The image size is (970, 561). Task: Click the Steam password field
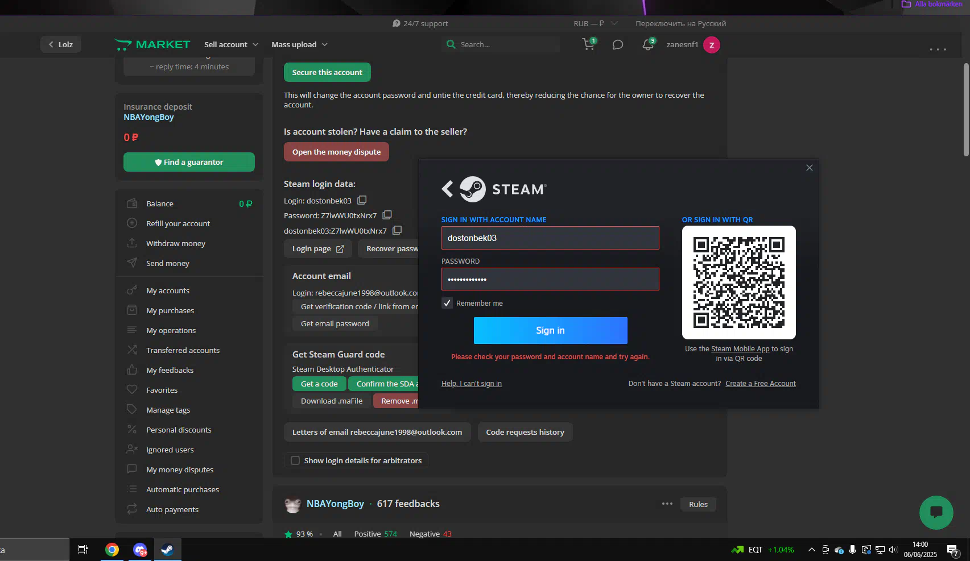[x=550, y=279]
